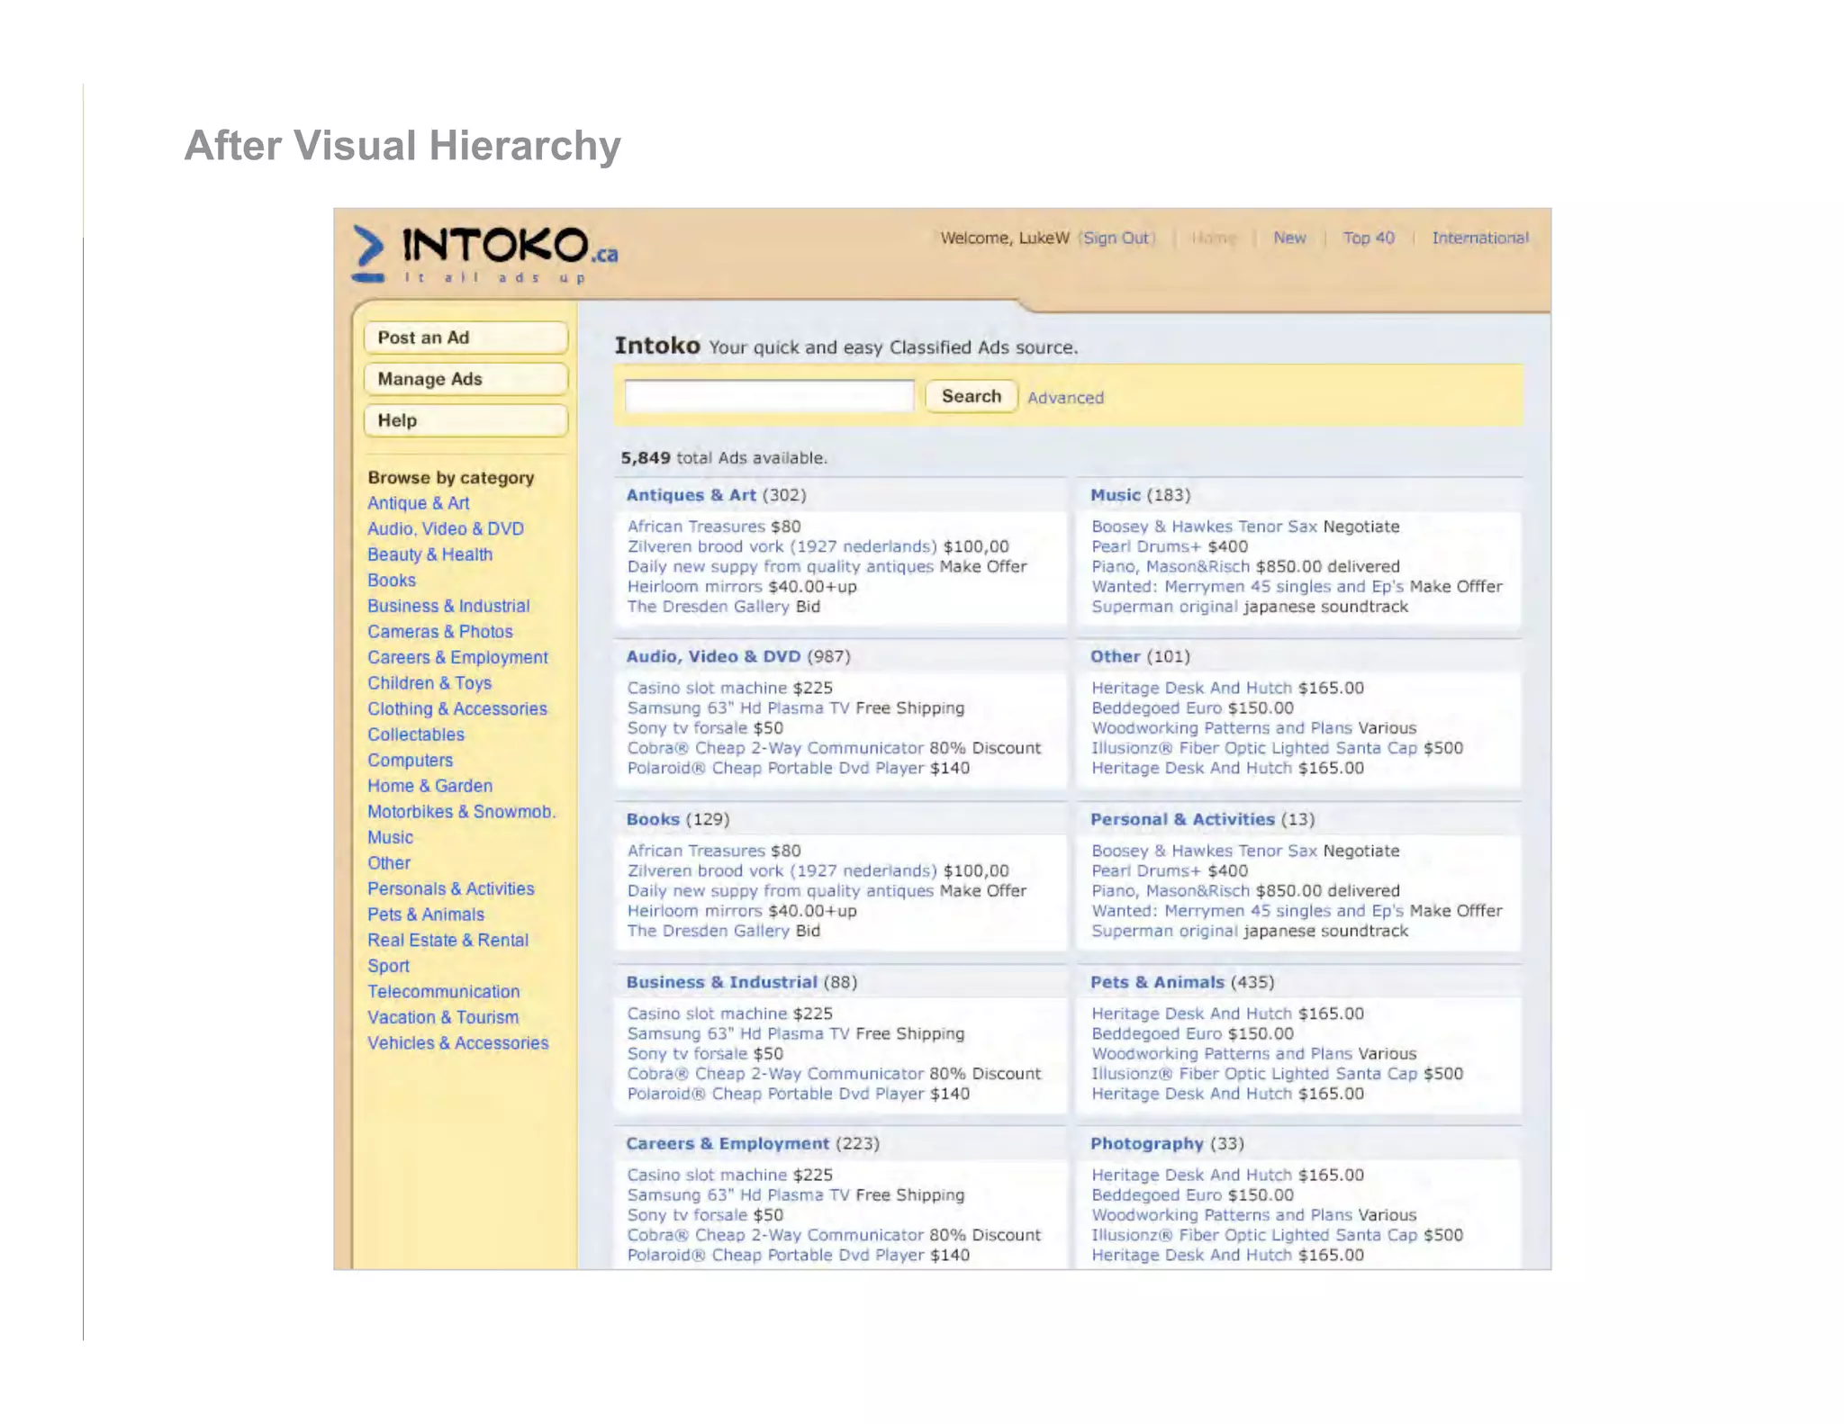This screenshot has height=1424, width=1844.
Task: Open Business & Industrial (88) heading
Action: (x=741, y=982)
